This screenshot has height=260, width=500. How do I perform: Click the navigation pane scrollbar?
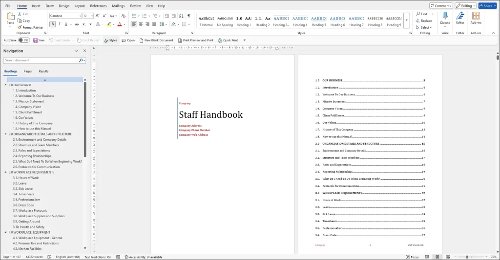click(x=85, y=119)
